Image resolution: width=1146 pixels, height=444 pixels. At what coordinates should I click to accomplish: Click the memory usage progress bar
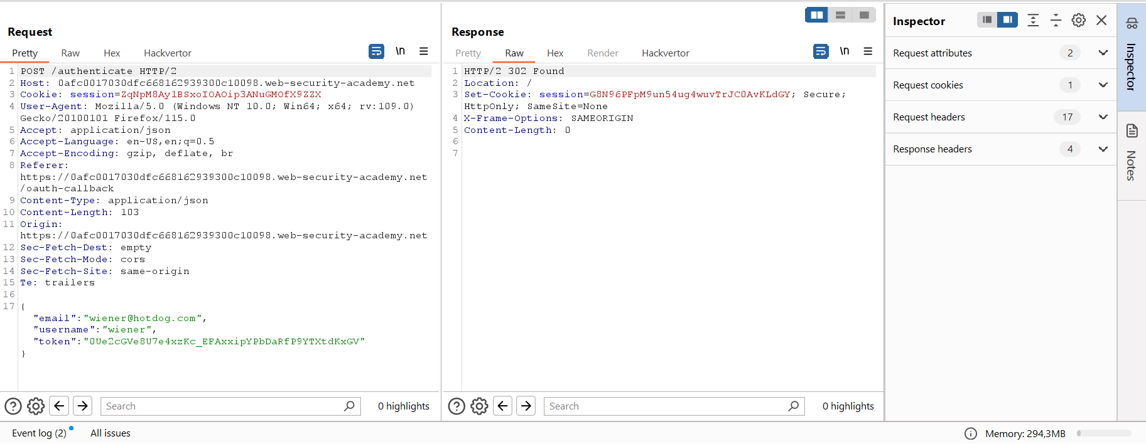coord(1104,433)
